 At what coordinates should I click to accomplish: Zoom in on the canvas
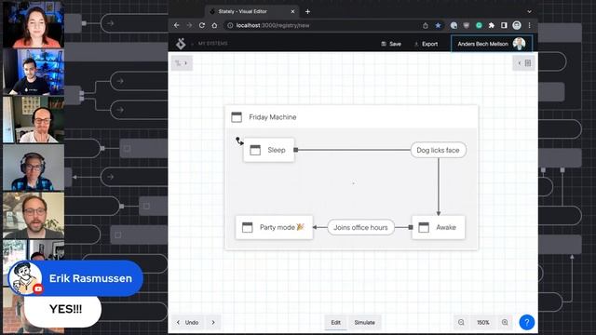click(x=505, y=323)
